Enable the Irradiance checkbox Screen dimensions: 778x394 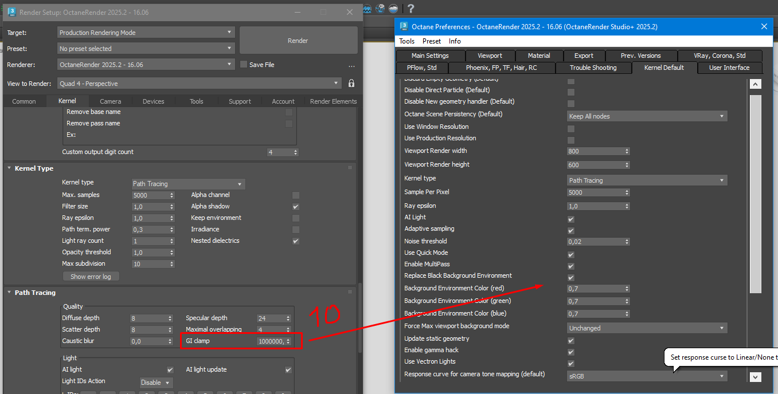coord(296,230)
